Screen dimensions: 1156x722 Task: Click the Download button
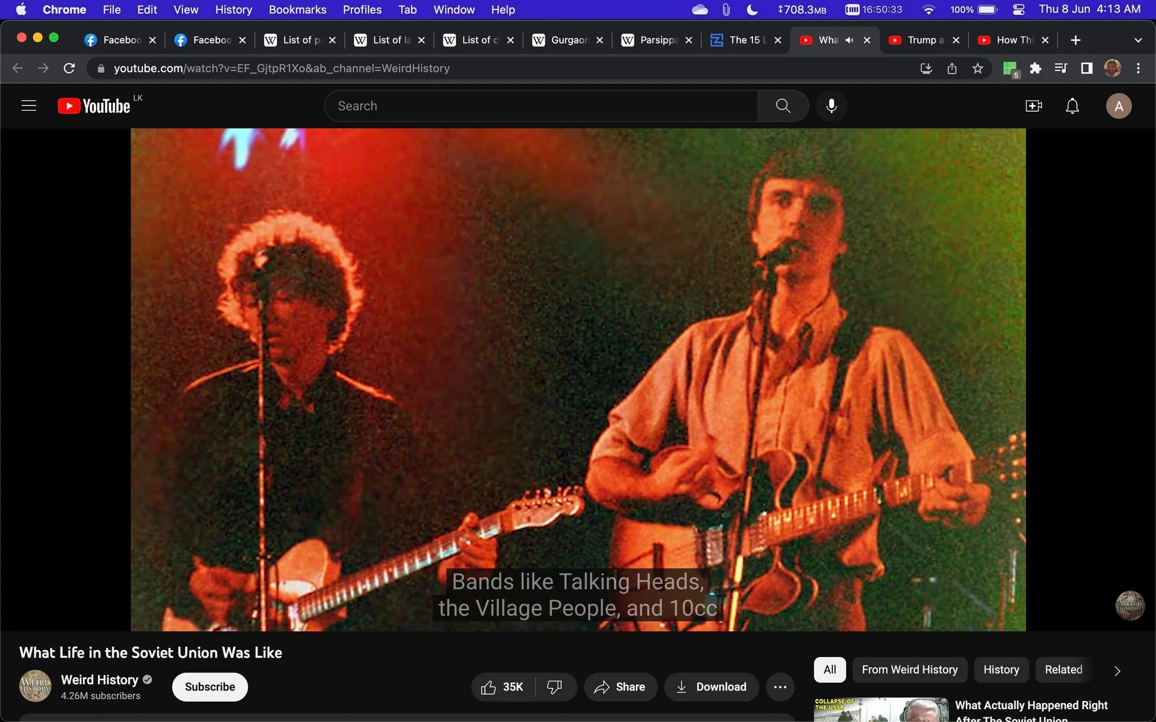point(711,687)
